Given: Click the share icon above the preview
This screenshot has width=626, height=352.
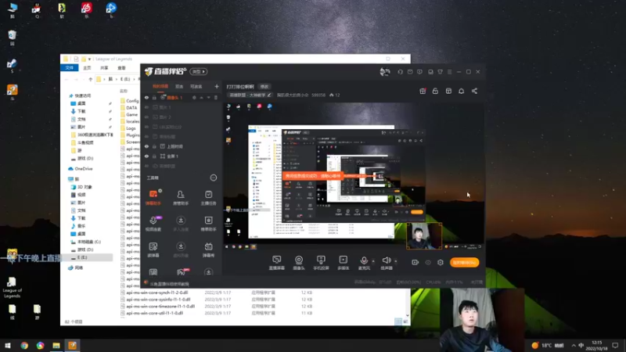Looking at the screenshot, I should coord(474,91).
